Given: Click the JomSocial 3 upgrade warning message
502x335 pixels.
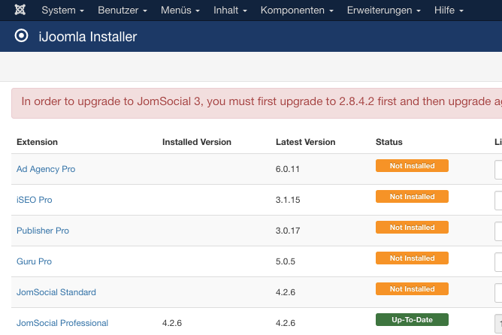Looking at the screenshot, I should click(257, 104).
